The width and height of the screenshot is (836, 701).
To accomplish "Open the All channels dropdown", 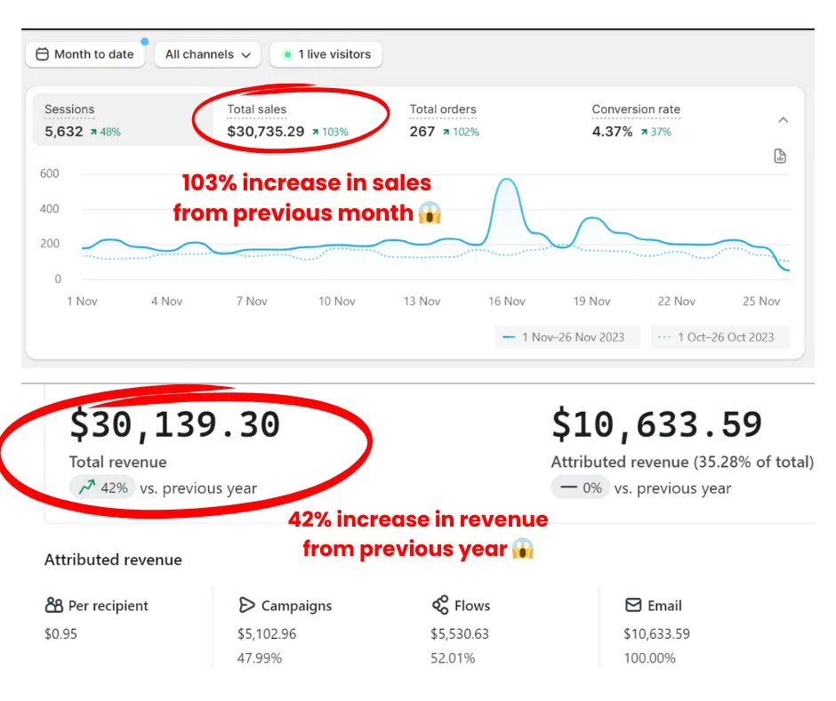I will tap(208, 54).
